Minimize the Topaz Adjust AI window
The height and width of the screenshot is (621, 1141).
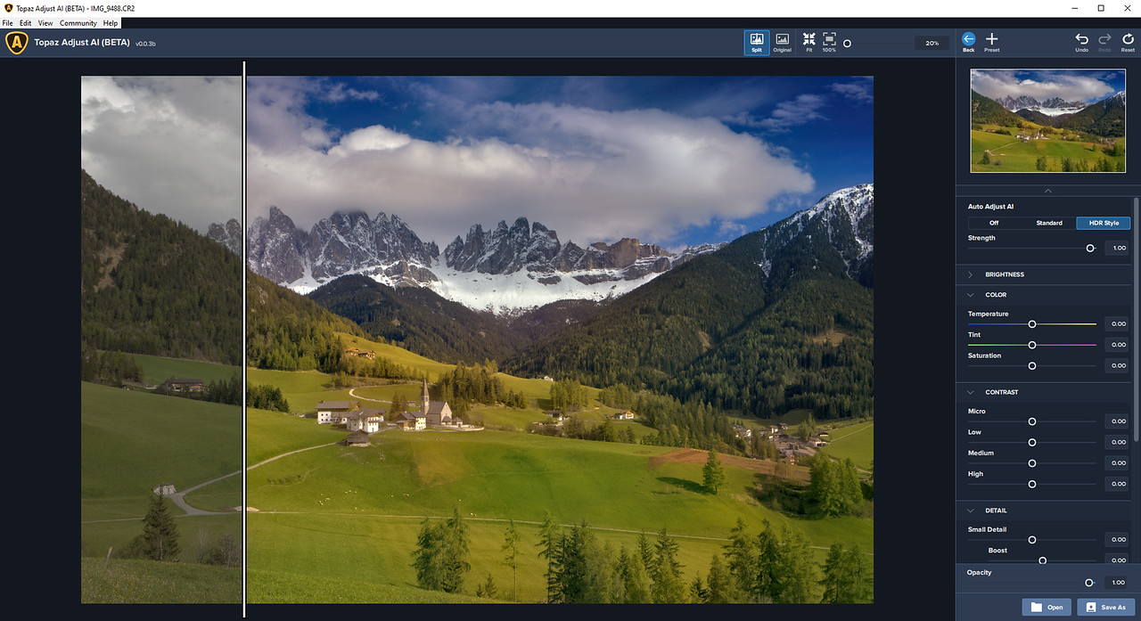(x=1076, y=8)
